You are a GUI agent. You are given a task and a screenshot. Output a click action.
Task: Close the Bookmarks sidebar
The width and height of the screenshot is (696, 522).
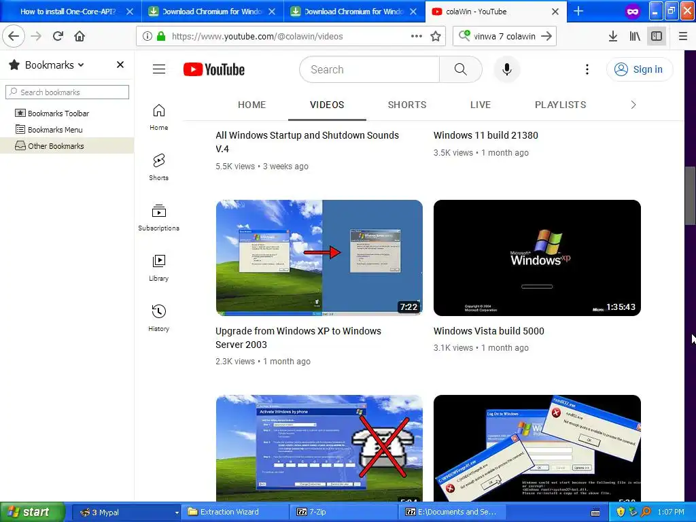(x=120, y=65)
